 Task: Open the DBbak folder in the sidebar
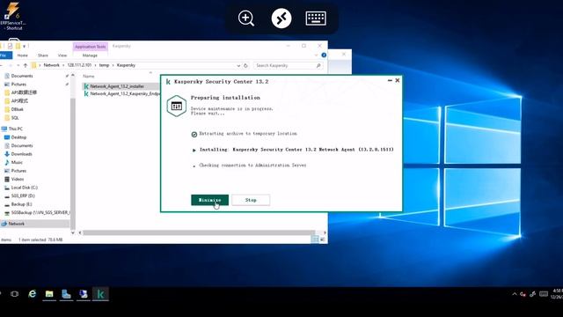(x=17, y=109)
